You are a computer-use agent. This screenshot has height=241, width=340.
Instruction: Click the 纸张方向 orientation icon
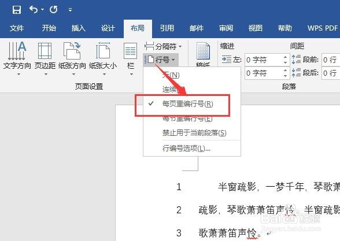[x=72, y=51]
